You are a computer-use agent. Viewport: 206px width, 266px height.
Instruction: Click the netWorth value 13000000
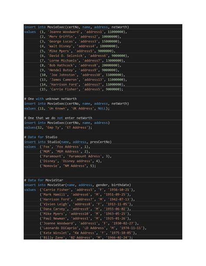113,61
